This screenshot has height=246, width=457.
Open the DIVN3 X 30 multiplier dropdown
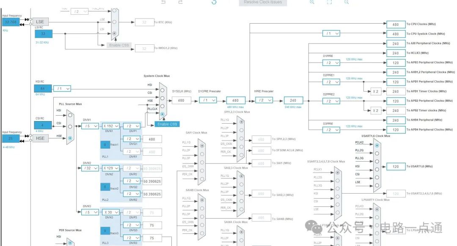tap(111, 212)
